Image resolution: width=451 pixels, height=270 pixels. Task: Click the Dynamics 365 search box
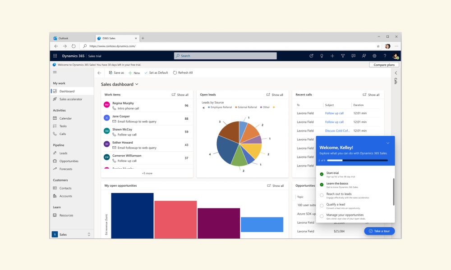pos(225,56)
